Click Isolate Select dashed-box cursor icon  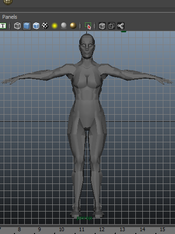click(x=88, y=26)
